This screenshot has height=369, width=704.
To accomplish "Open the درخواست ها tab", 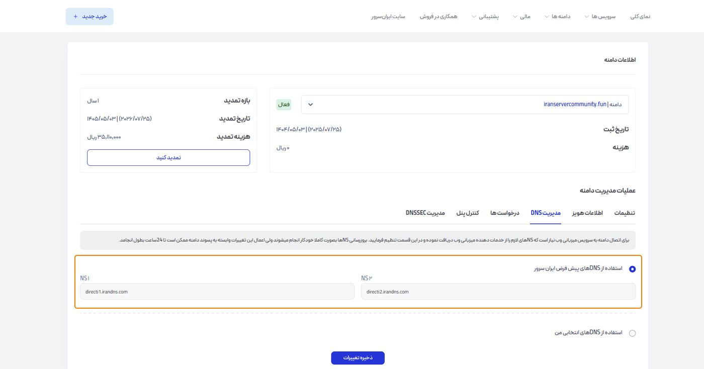I will click(505, 213).
